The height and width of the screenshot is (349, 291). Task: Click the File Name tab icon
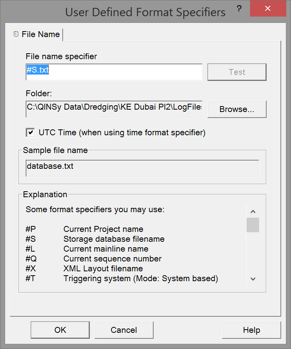(16, 34)
